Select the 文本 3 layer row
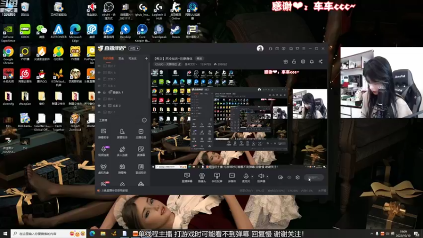 point(122,105)
